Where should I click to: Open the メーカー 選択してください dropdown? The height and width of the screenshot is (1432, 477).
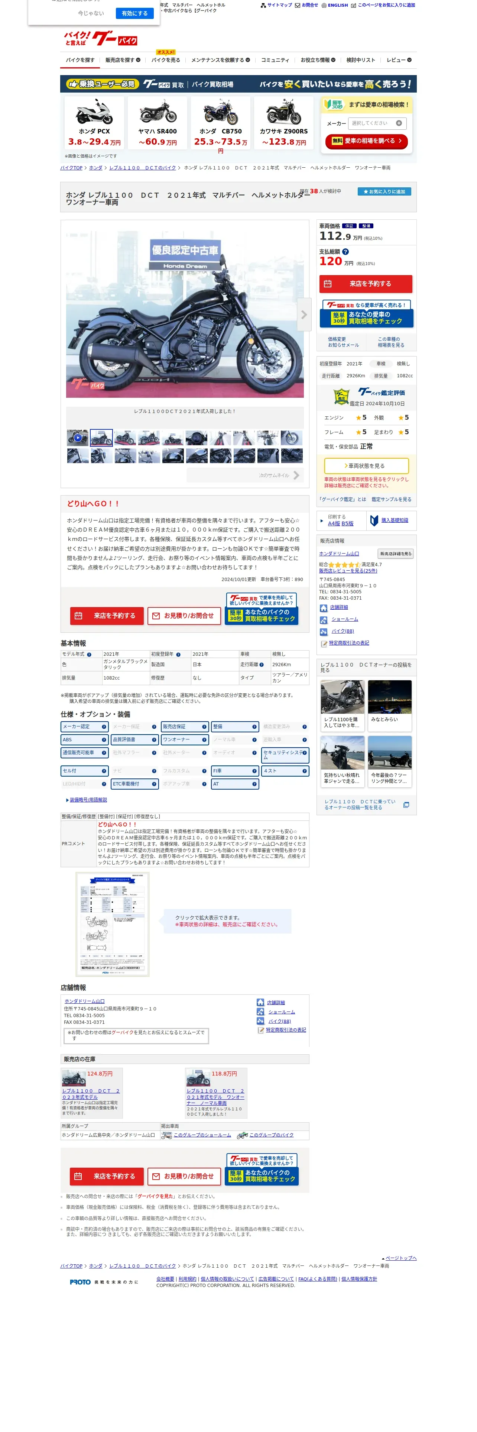[377, 123]
